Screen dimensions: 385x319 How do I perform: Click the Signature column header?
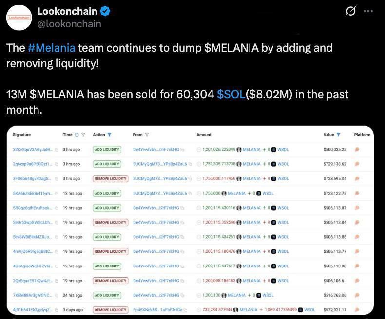click(21, 135)
